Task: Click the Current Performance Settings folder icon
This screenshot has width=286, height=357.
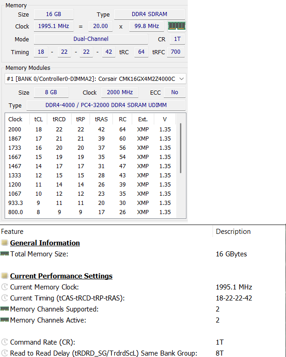Action: pyautogui.click(x=5, y=276)
